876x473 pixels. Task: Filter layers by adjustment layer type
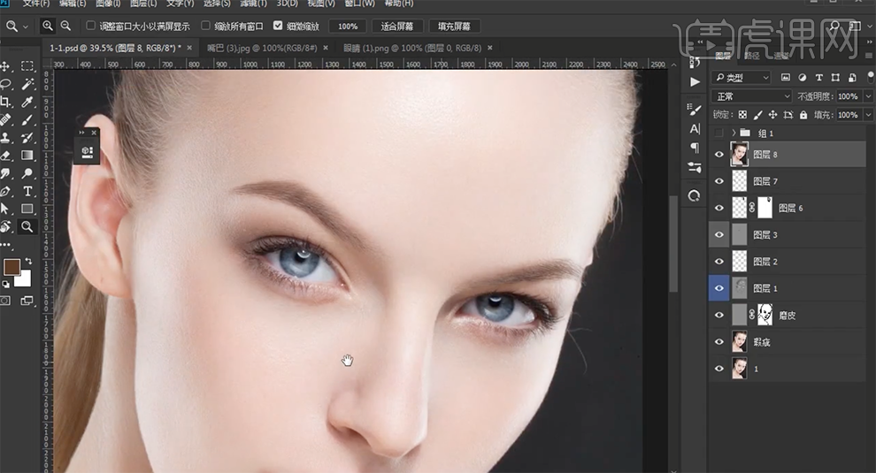(803, 78)
